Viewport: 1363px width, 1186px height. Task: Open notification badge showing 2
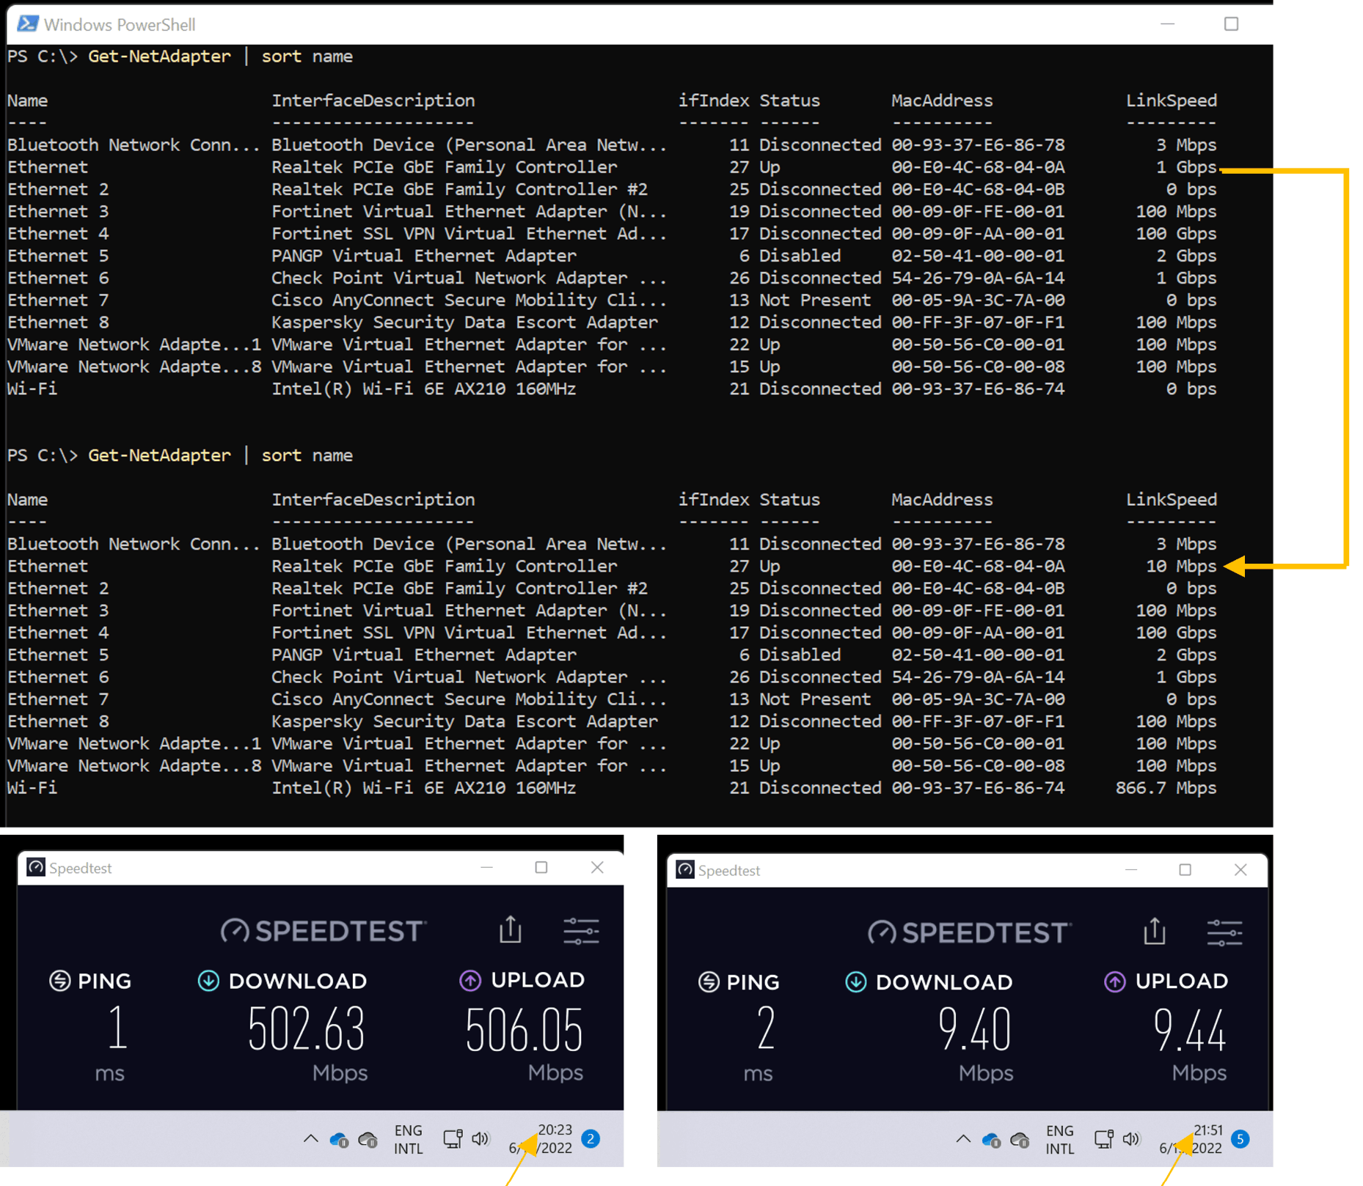[x=590, y=1138]
